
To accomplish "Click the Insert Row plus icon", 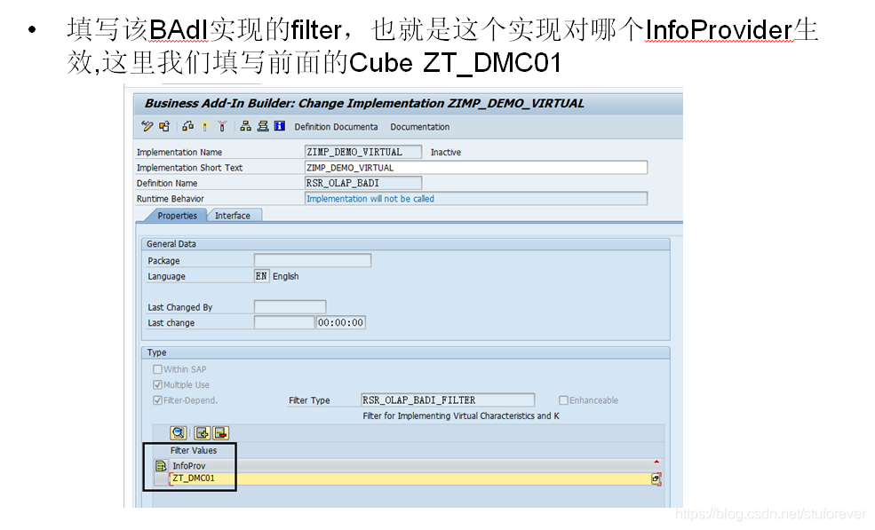I will click(202, 433).
